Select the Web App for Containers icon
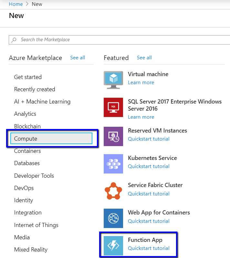The height and width of the screenshot is (258, 230). click(x=113, y=218)
